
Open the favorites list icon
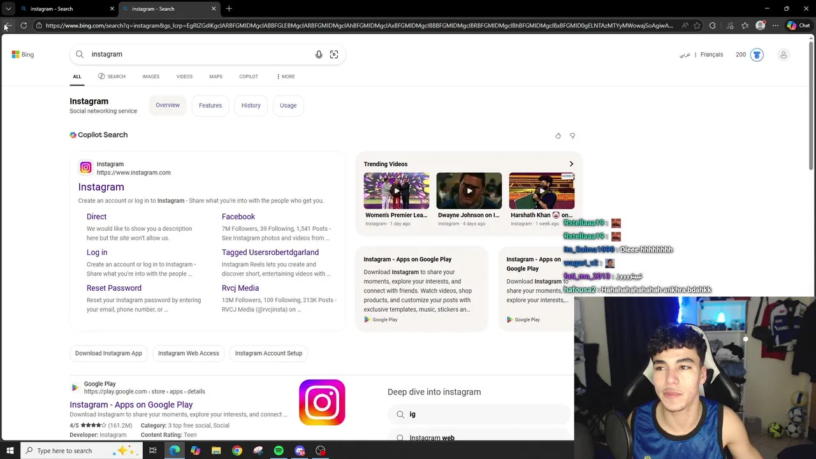[x=745, y=25]
